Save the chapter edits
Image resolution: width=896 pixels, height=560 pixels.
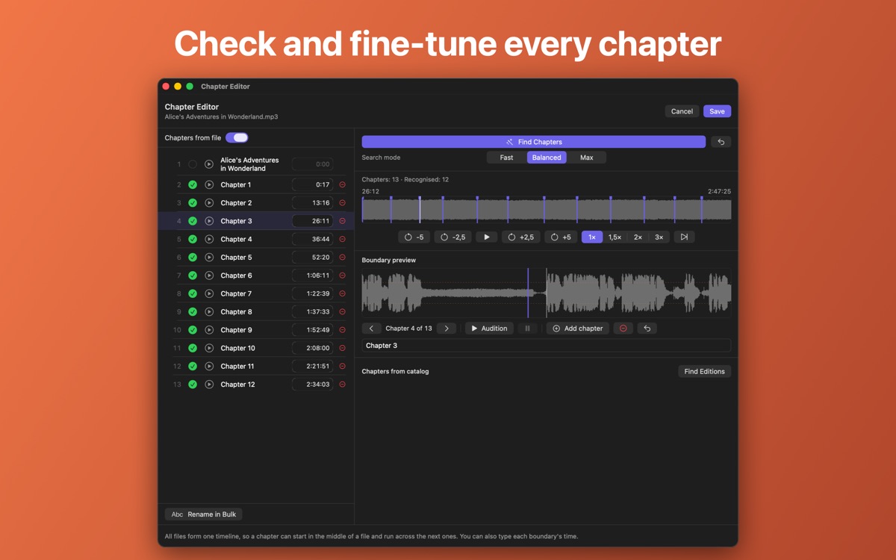pyautogui.click(x=717, y=111)
